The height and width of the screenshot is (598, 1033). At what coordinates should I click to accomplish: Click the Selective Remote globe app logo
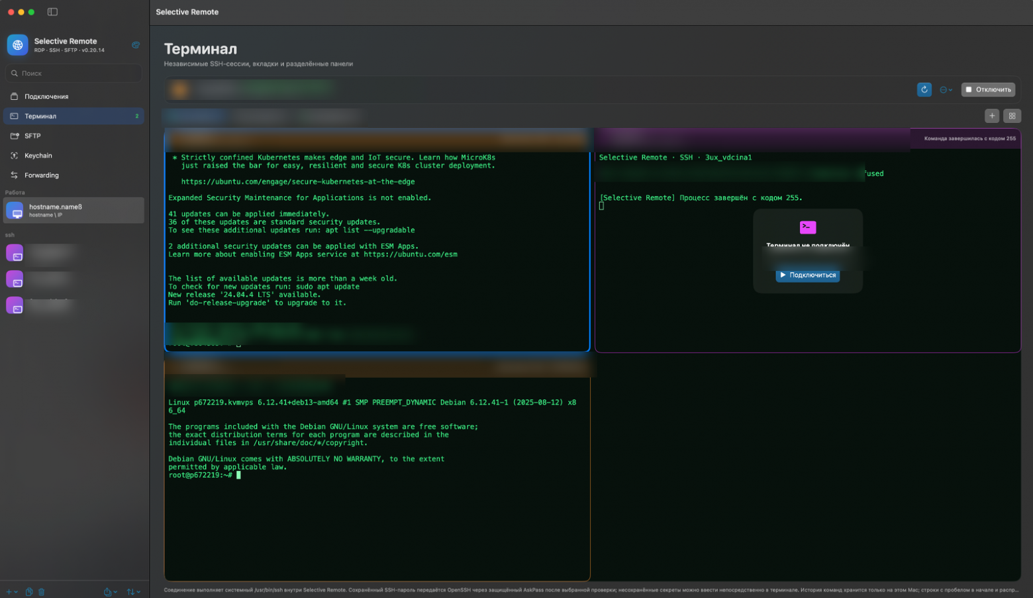[x=17, y=45]
